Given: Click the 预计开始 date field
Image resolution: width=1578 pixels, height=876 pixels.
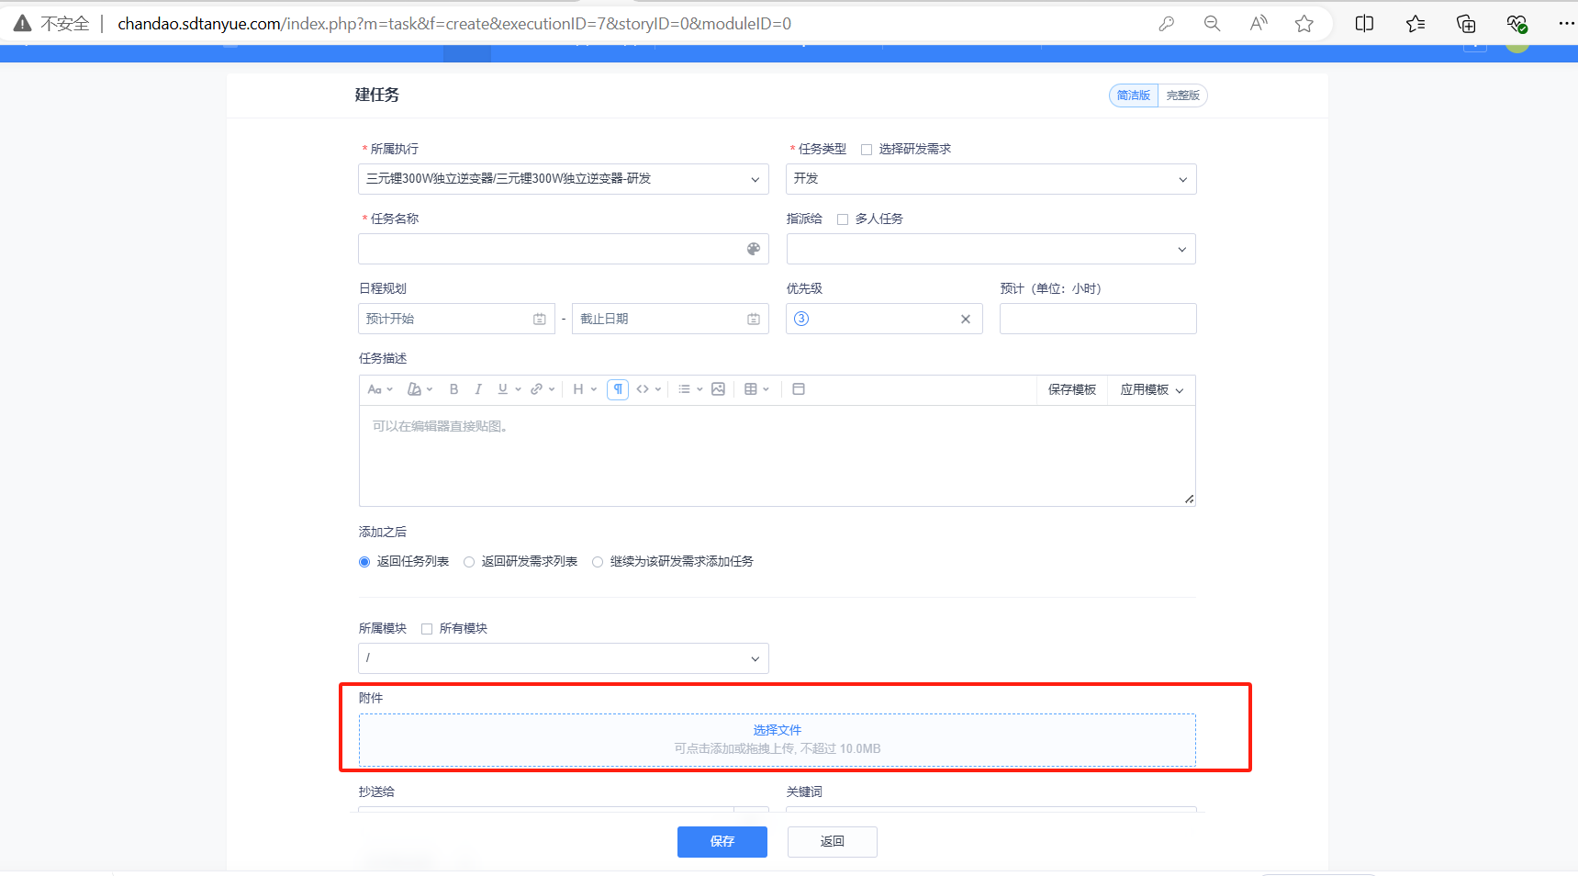Looking at the screenshot, I should click(x=456, y=319).
